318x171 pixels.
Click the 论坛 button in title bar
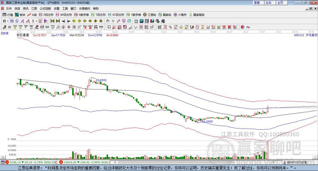coord(270,2)
